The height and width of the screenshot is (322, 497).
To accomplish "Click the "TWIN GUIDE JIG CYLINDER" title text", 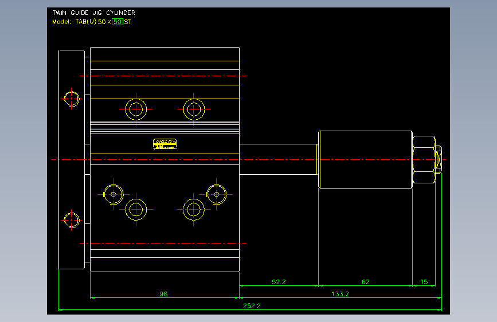I will 94,13.
